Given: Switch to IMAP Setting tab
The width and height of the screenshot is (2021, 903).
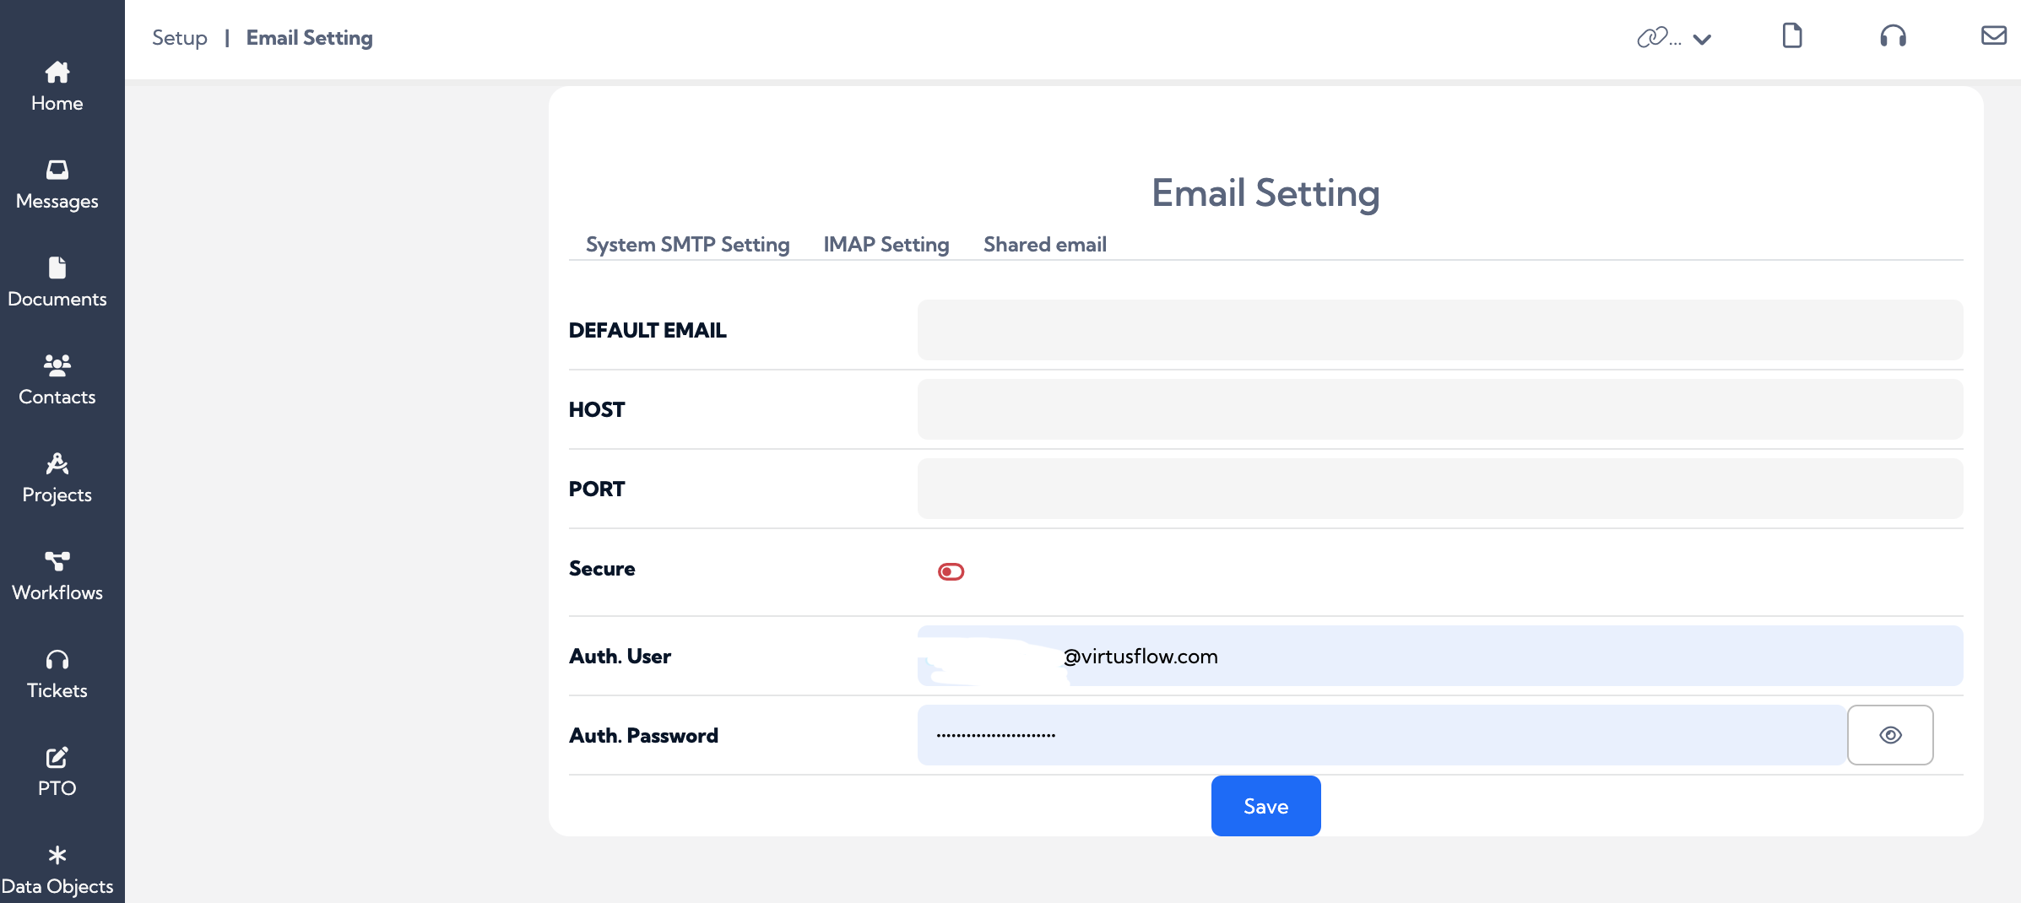Looking at the screenshot, I should (x=886, y=245).
